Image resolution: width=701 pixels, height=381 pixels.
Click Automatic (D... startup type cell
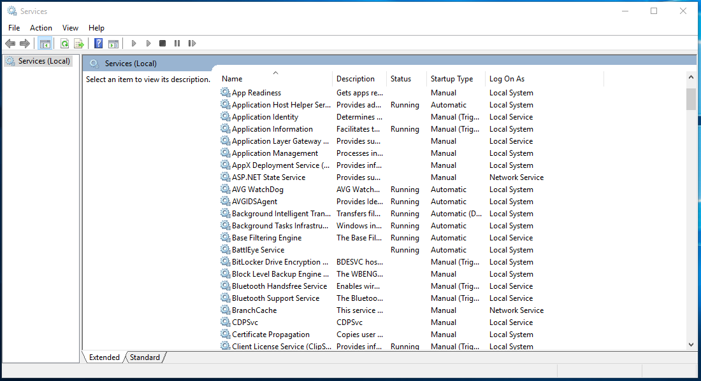pos(456,214)
